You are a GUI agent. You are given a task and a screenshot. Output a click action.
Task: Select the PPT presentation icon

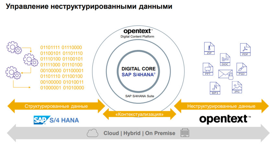[208, 69]
